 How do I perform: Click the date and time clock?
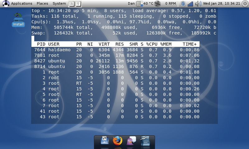pyautogui.click(x=222, y=3)
